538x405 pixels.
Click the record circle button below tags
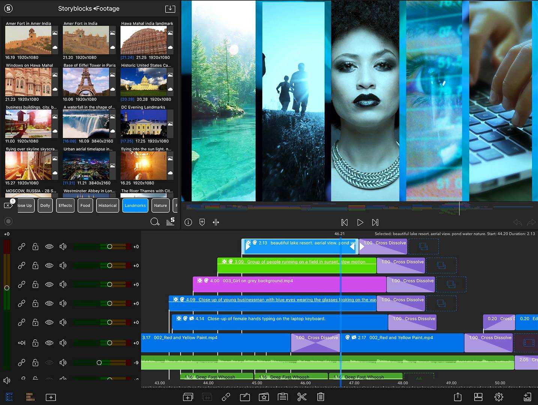(x=8, y=221)
